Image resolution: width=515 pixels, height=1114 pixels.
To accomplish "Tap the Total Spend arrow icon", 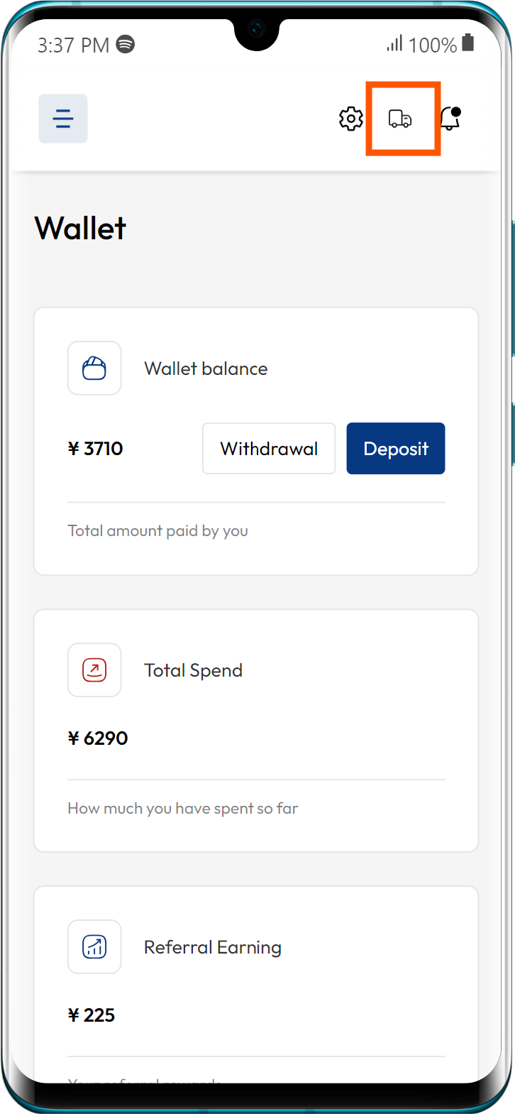I will click(94, 670).
